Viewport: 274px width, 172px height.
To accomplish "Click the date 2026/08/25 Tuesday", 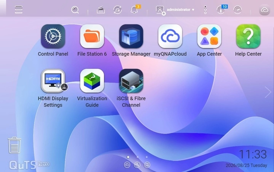I will [246, 166].
